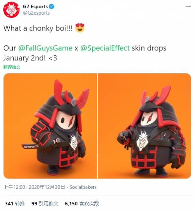Open the G2 Esports display name
Image resolution: width=194 pixels, height=211 pixels.
[x=35, y=6]
